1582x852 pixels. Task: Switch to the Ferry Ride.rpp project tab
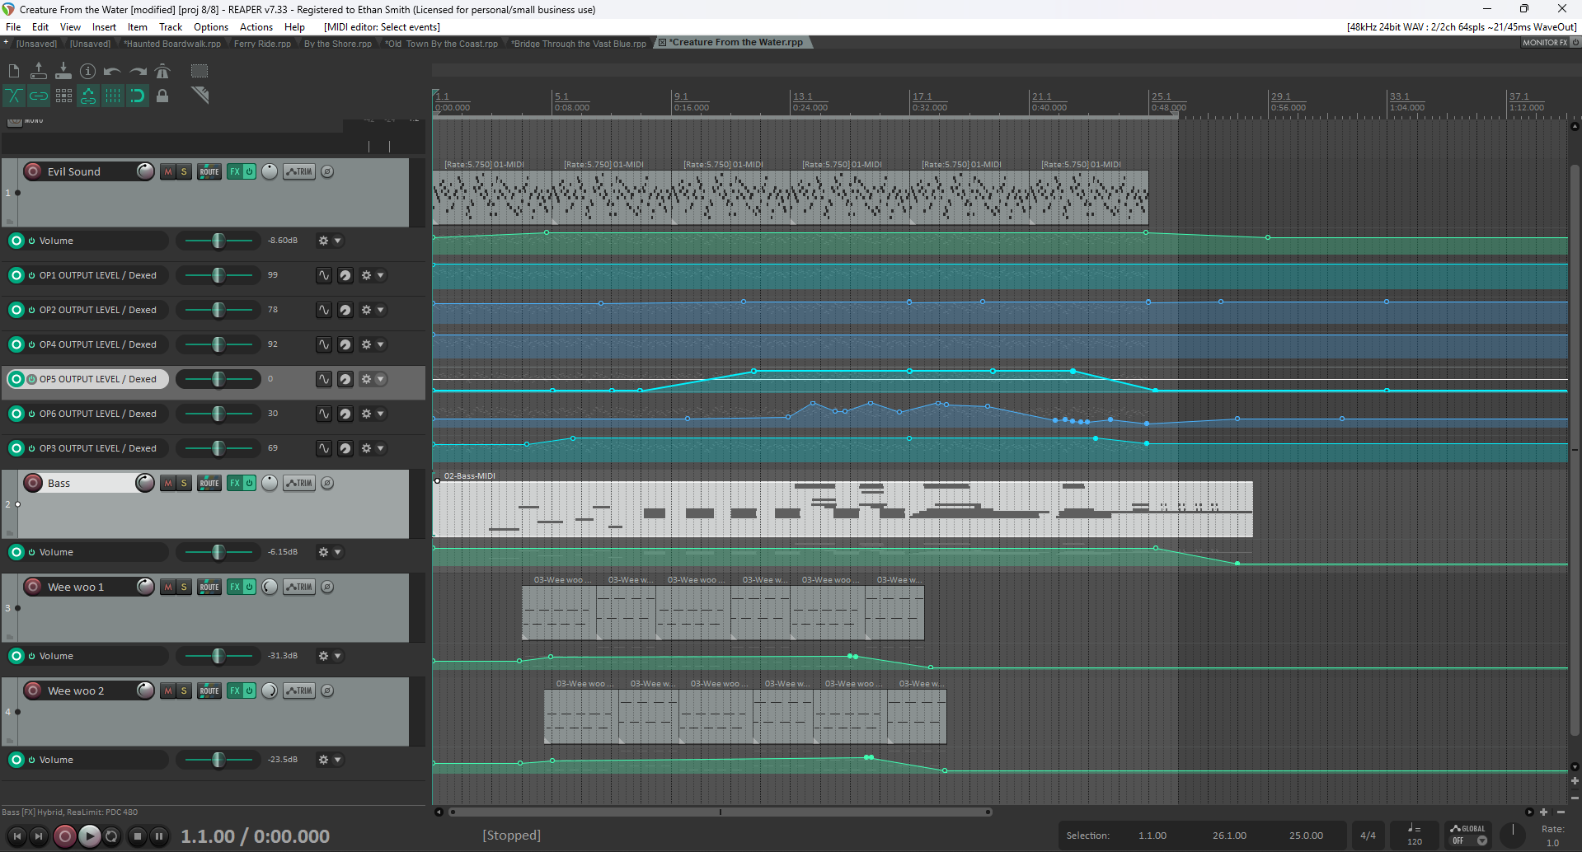click(x=262, y=44)
